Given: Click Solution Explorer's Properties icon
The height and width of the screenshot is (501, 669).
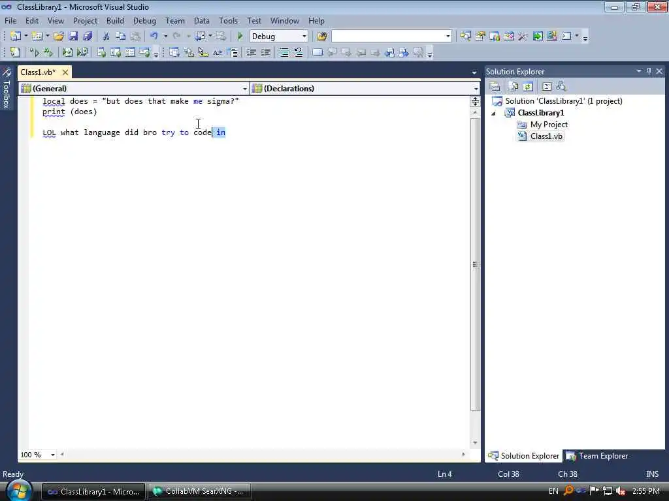Looking at the screenshot, I should [x=495, y=87].
